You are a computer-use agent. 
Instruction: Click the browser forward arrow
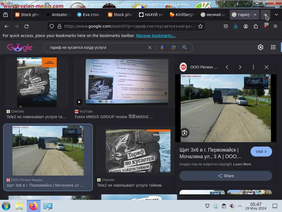[x=17, y=26]
